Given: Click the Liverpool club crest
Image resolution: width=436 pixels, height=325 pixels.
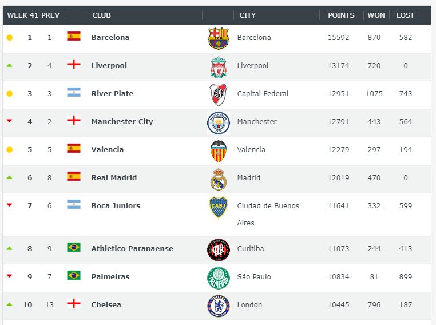Looking at the screenshot, I should click(218, 66).
